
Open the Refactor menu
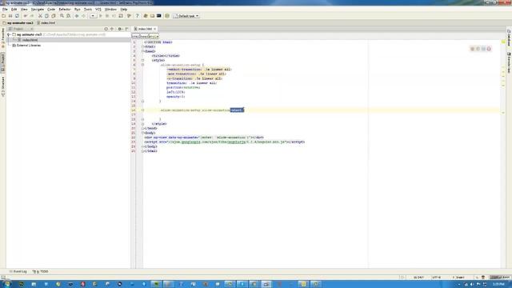tap(65, 10)
